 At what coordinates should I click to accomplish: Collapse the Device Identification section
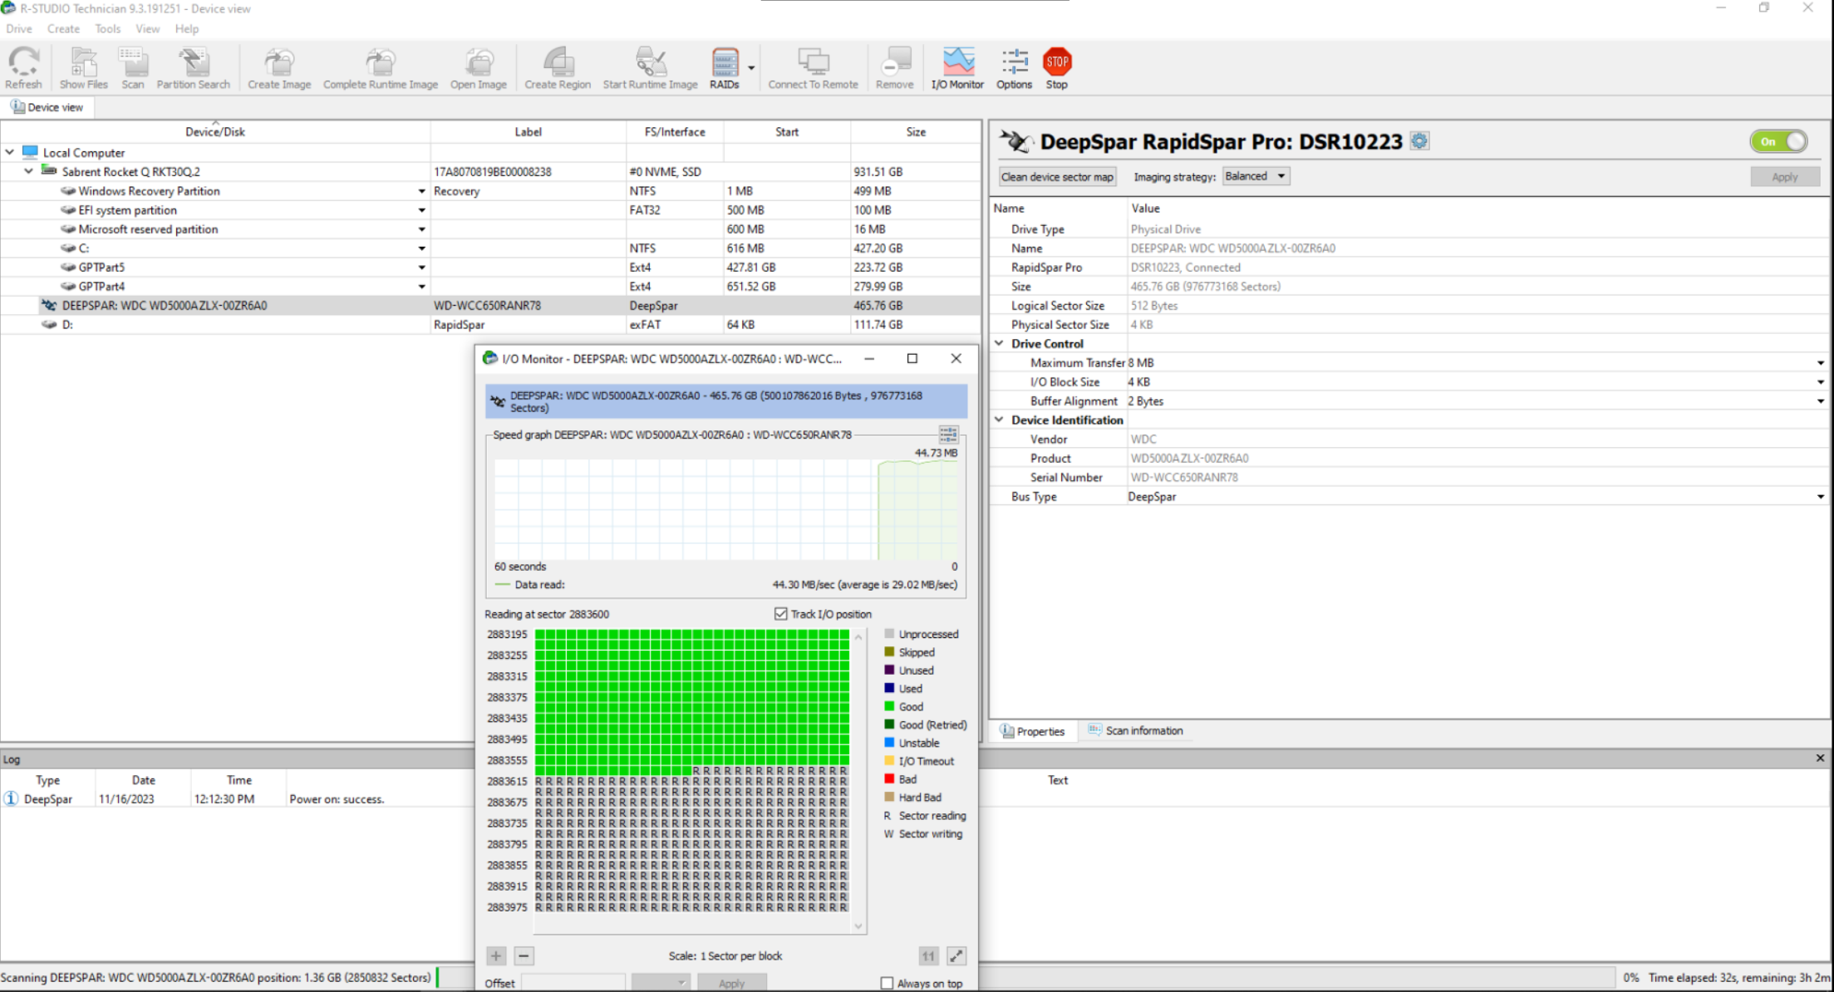coord(999,420)
